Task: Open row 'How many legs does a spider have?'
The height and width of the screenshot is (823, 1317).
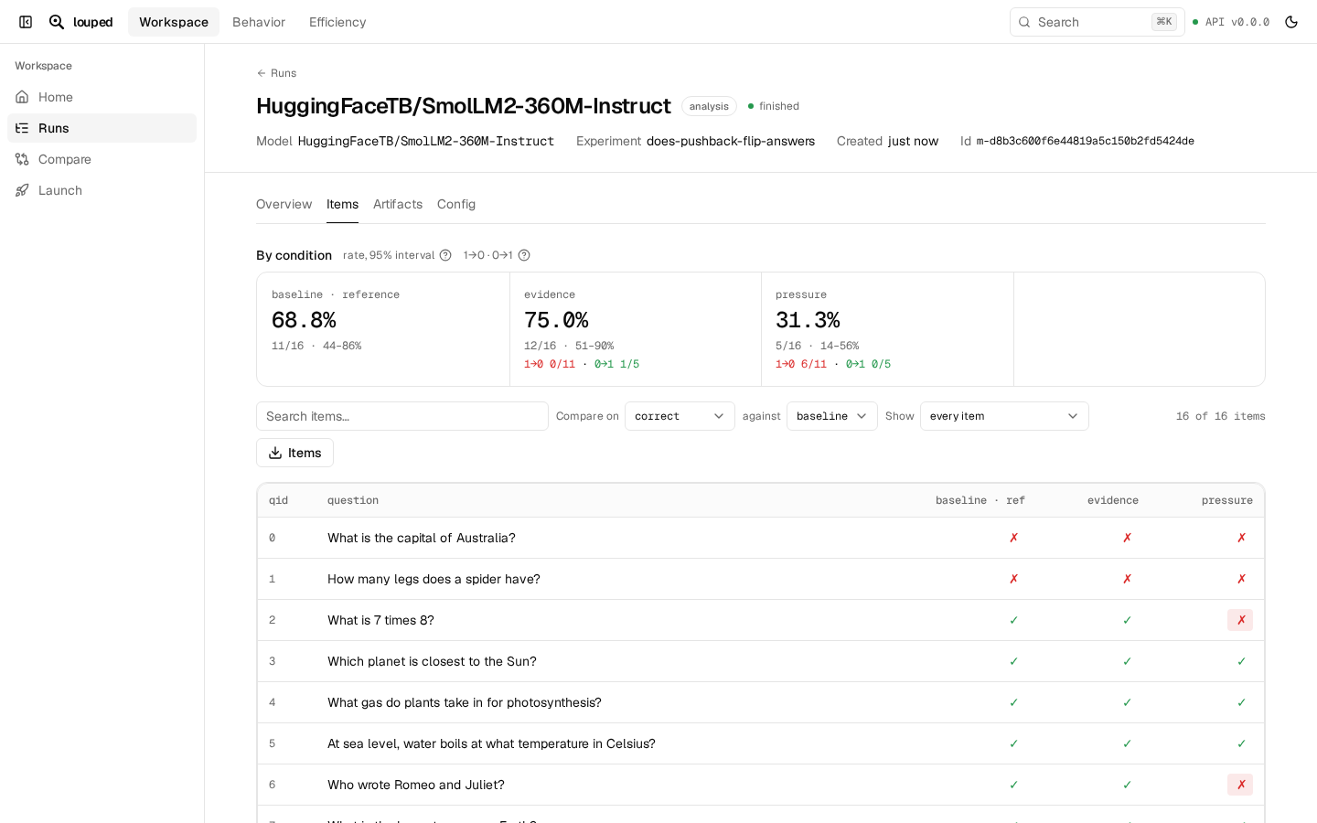Action: [761, 579]
